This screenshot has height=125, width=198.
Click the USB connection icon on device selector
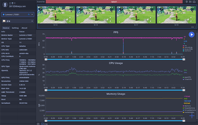(29, 15)
